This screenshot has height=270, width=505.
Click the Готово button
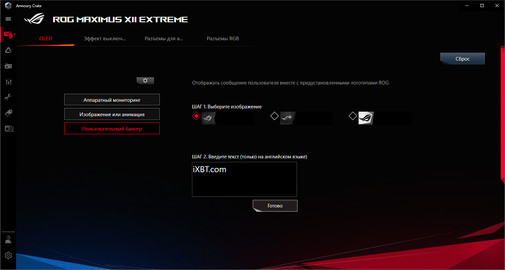(x=275, y=205)
